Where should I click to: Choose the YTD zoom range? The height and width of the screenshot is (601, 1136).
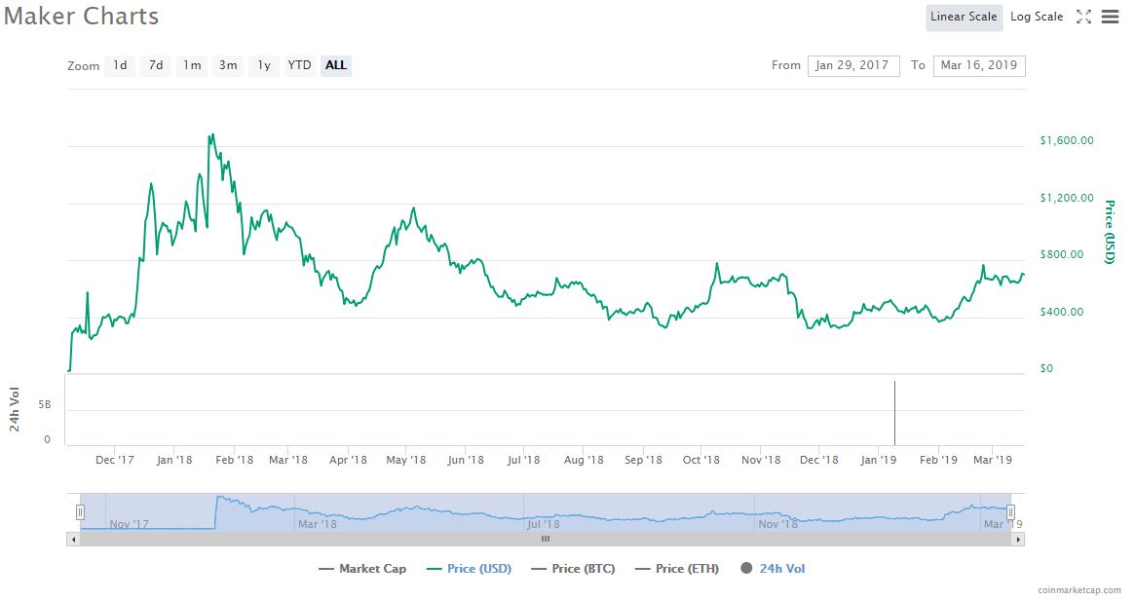299,65
